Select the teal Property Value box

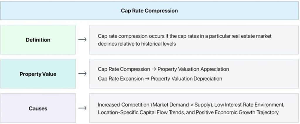pos(38,74)
